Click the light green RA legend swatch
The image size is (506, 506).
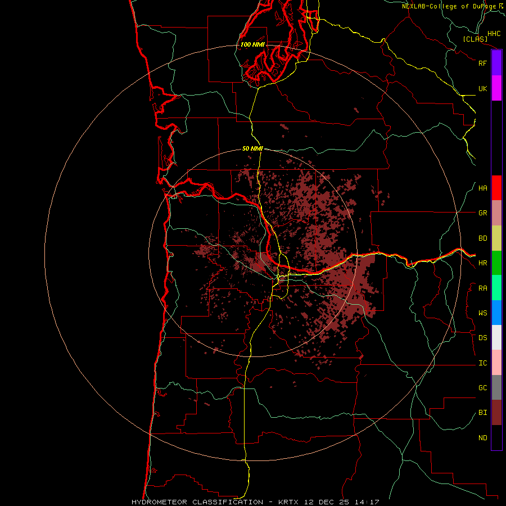click(x=496, y=288)
